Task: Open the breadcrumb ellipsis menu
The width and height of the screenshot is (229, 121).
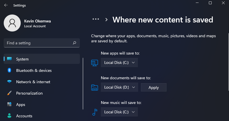Action: pos(96,19)
